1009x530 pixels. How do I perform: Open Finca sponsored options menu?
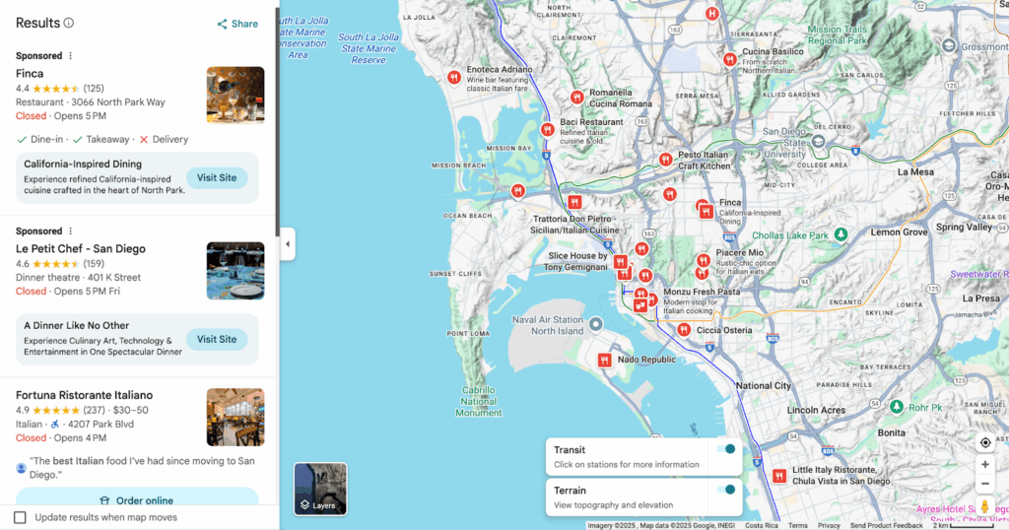tap(70, 56)
